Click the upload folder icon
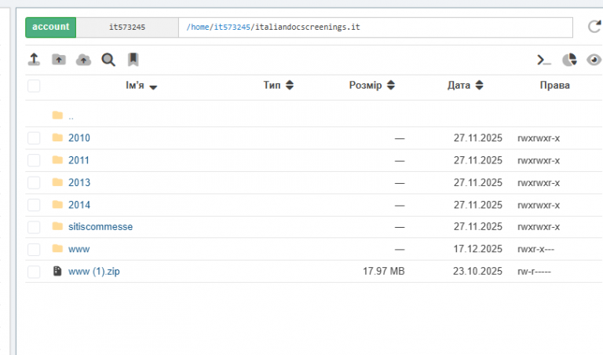Image resolution: width=603 pixels, height=355 pixels. (59, 60)
